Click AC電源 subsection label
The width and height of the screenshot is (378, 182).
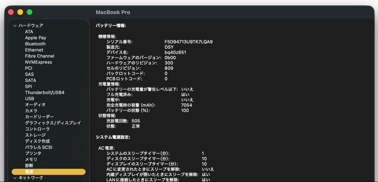[106, 148]
